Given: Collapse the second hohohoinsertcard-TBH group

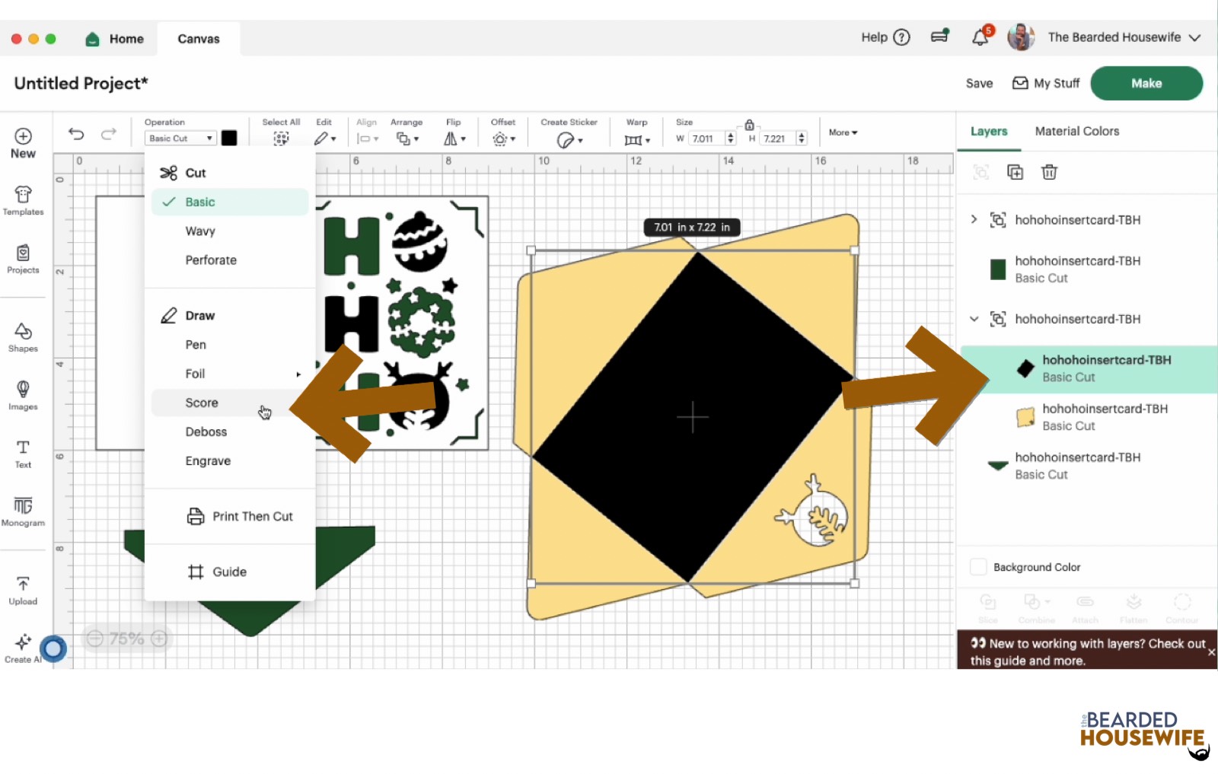Looking at the screenshot, I should (974, 319).
